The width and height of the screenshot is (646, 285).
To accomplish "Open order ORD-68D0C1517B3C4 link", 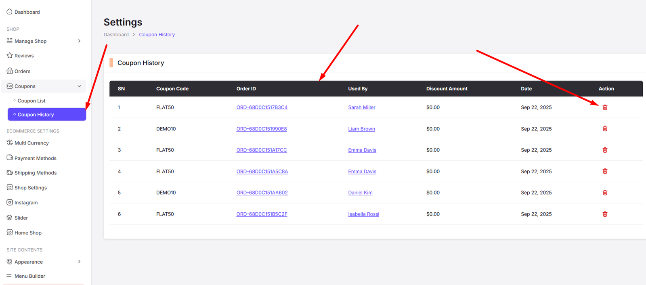I will click(262, 107).
